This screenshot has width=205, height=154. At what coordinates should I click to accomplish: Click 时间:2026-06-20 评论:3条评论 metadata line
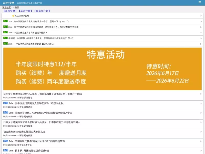point(17,145)
